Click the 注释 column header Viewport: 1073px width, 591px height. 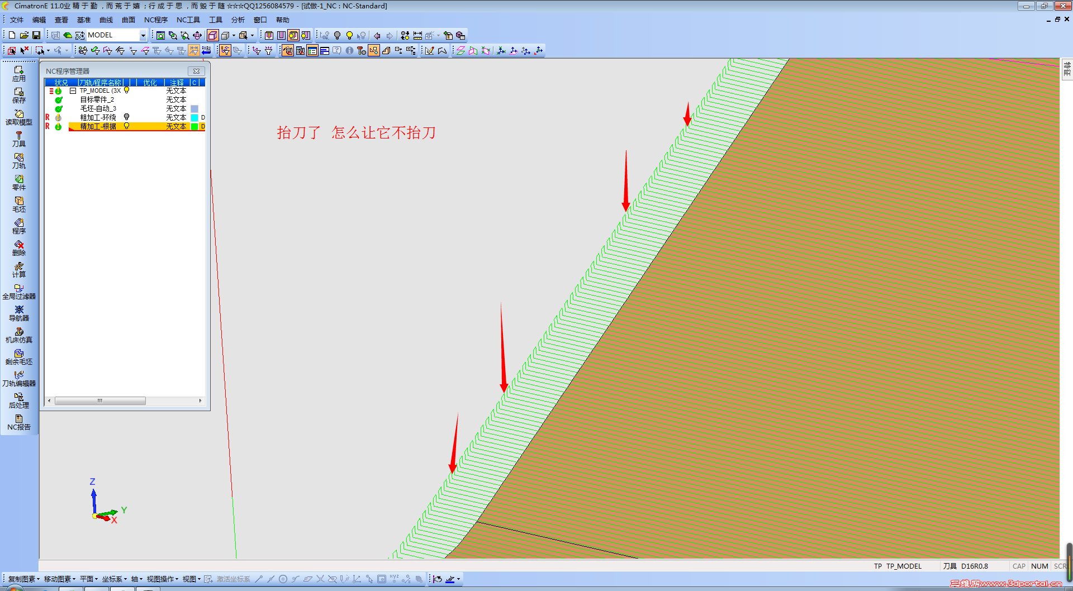click(177, 83)
